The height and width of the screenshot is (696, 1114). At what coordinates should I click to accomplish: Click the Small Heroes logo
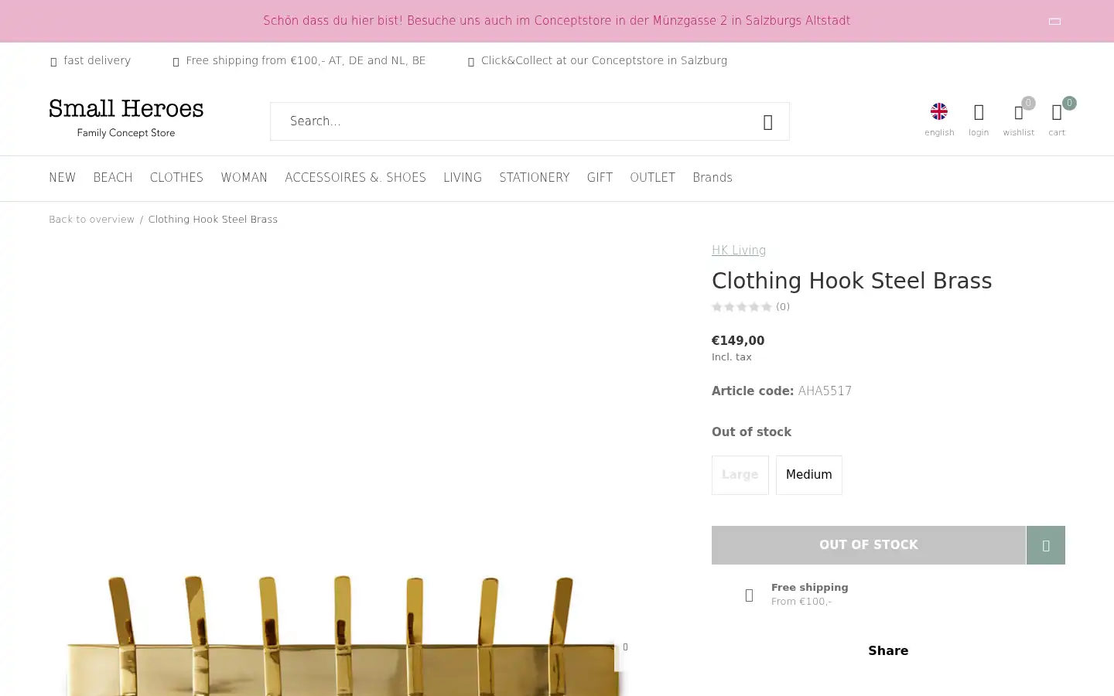click(126, 118)
